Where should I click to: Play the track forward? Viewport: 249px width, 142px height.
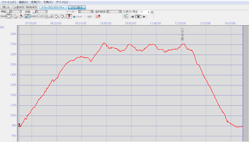point(144,16)
